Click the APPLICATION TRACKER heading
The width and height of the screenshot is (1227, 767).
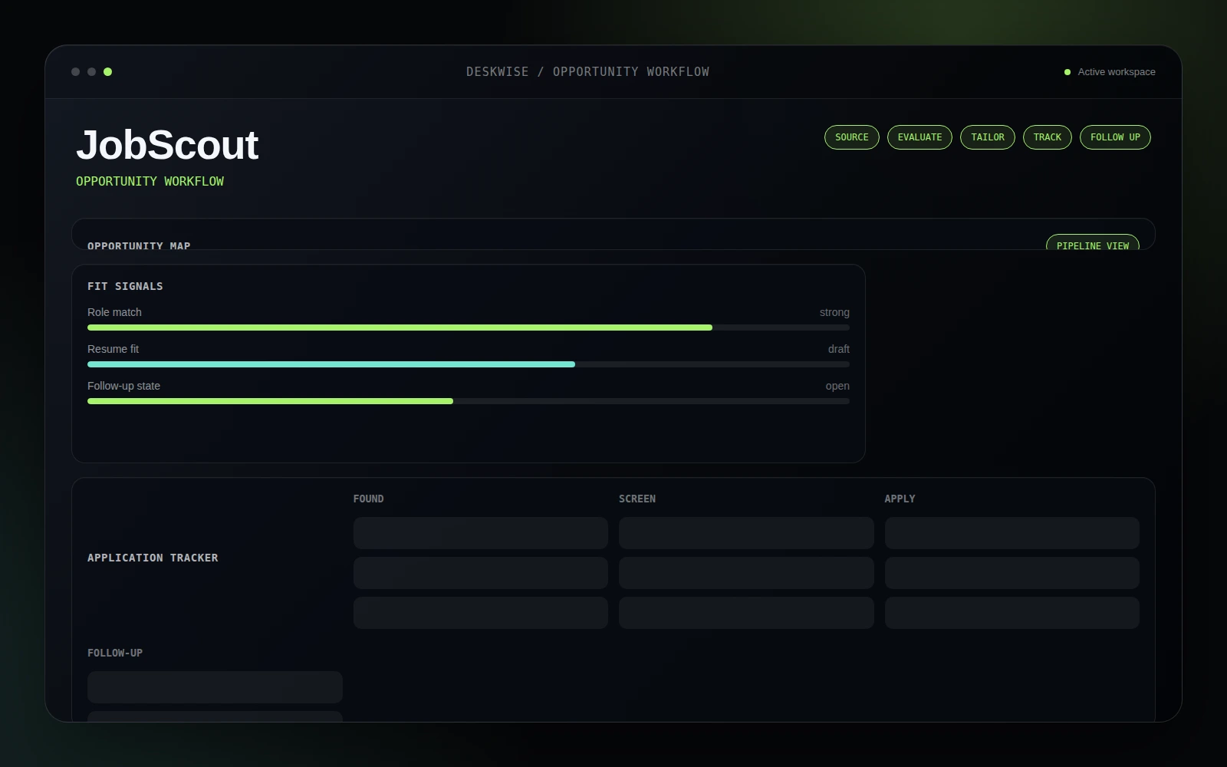coord(153,558)
